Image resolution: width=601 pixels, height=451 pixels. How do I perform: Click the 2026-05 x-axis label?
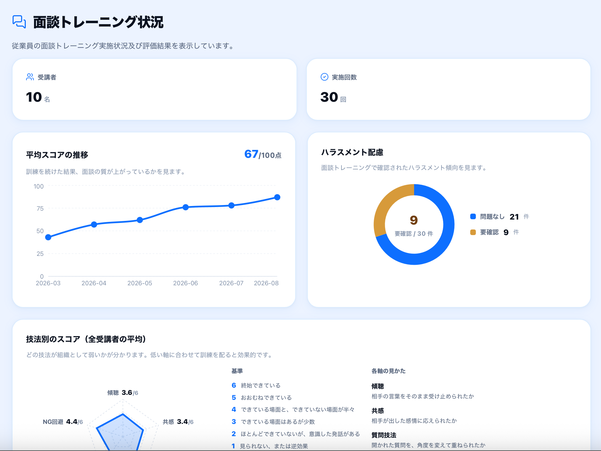click(x=140, y=283)
